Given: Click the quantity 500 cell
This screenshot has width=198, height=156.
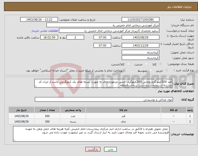Looking at the screenshot, I should pos(47,116).
